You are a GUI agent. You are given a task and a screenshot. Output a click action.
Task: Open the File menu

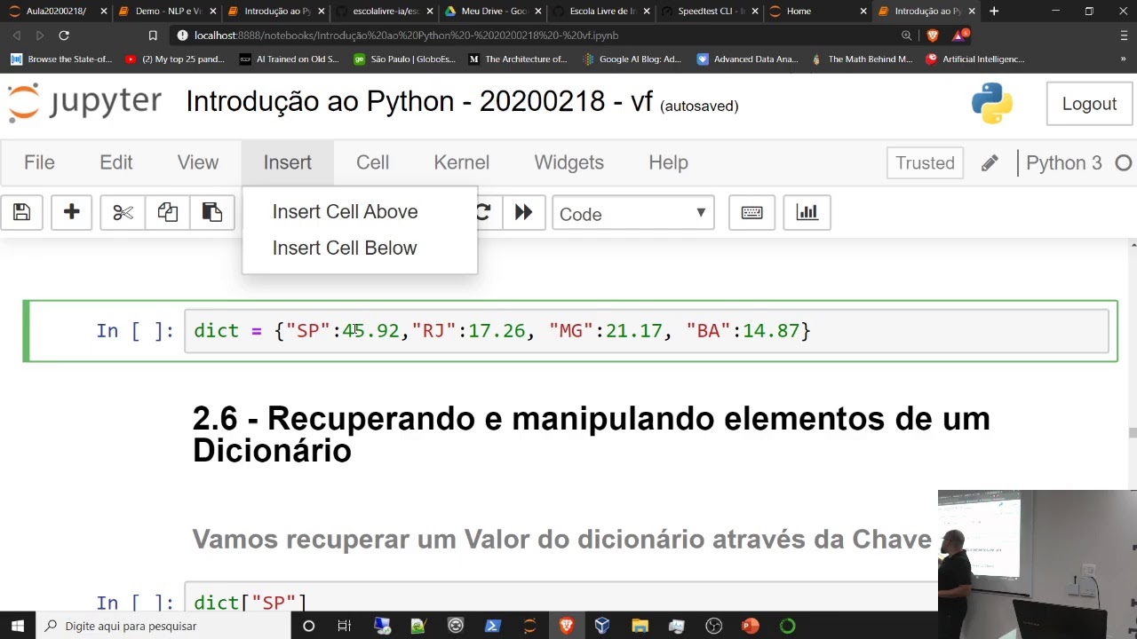(x=39, y=162)
